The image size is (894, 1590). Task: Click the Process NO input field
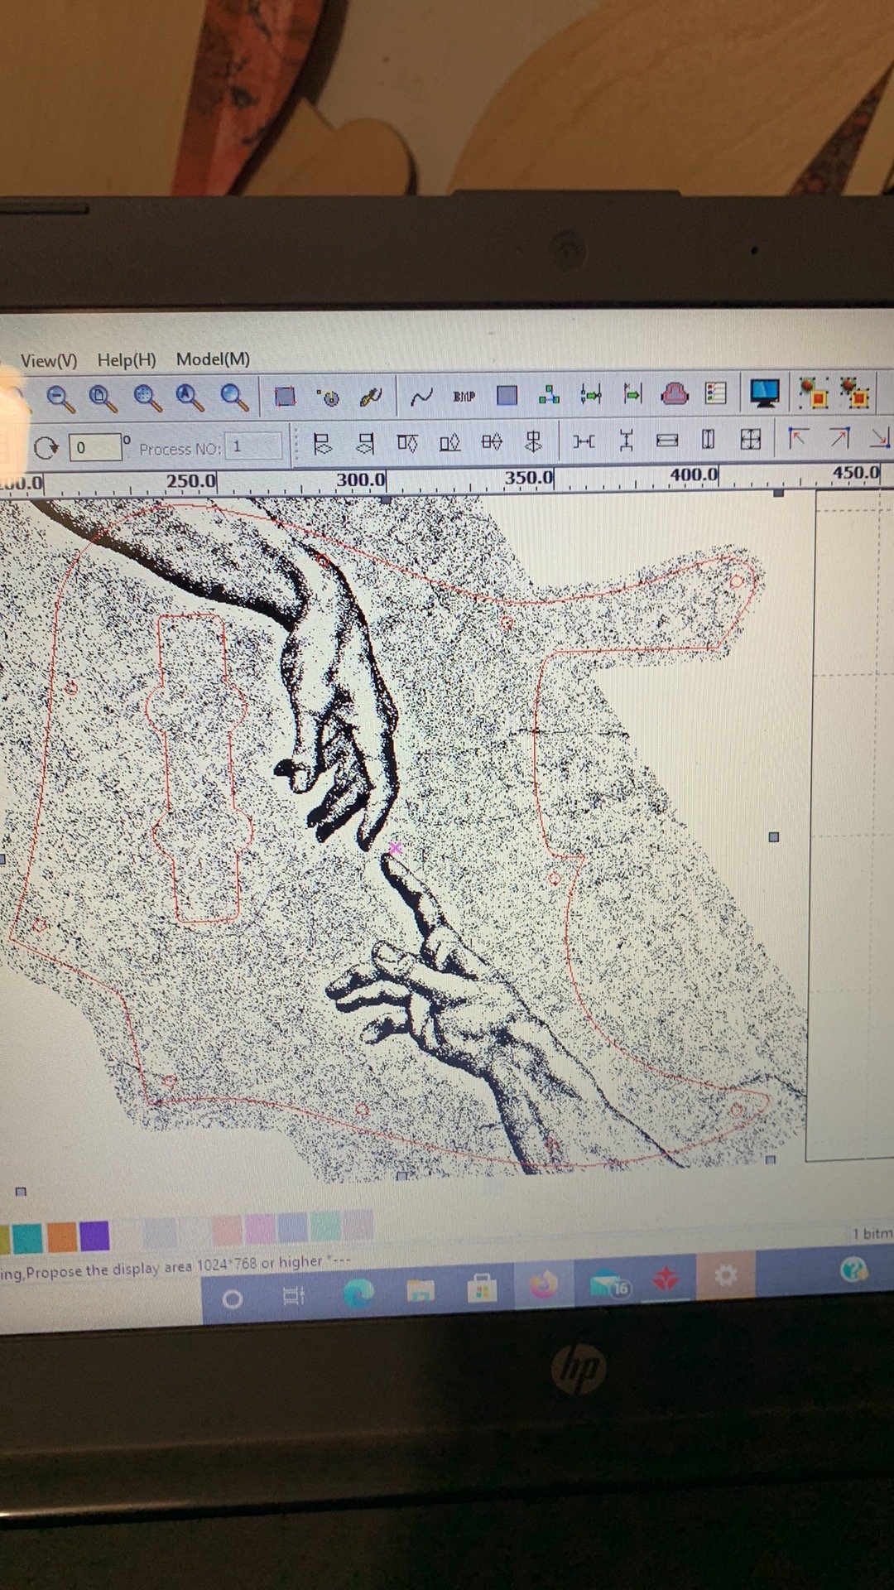point(253,446)
